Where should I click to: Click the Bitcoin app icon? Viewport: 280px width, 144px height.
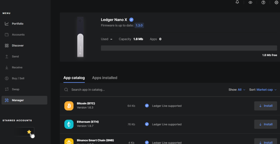click(x=69, y=106)
